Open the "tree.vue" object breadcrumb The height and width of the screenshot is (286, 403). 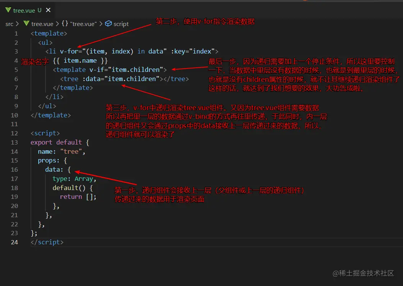pos(83,24)
